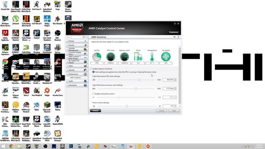Select AMD OverDrive under Performance
This screenshot has width=265, height=149.
(75, 78)
